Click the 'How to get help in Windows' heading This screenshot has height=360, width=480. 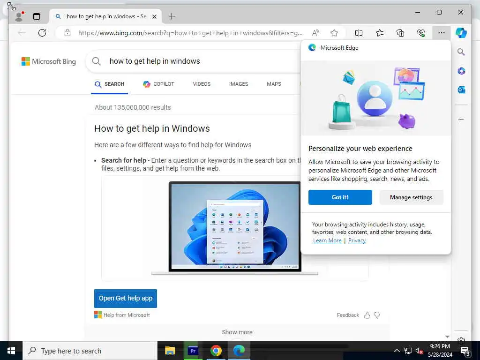click(x=152, y=128)
